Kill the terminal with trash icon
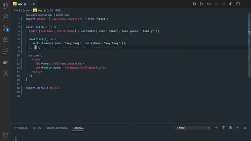This screenshot has height=141, width=251. coord(231,128)
